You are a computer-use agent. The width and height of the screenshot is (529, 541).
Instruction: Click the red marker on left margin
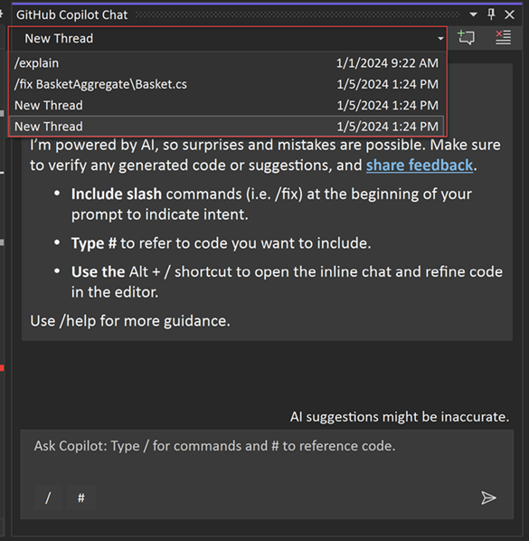point(2,368)
